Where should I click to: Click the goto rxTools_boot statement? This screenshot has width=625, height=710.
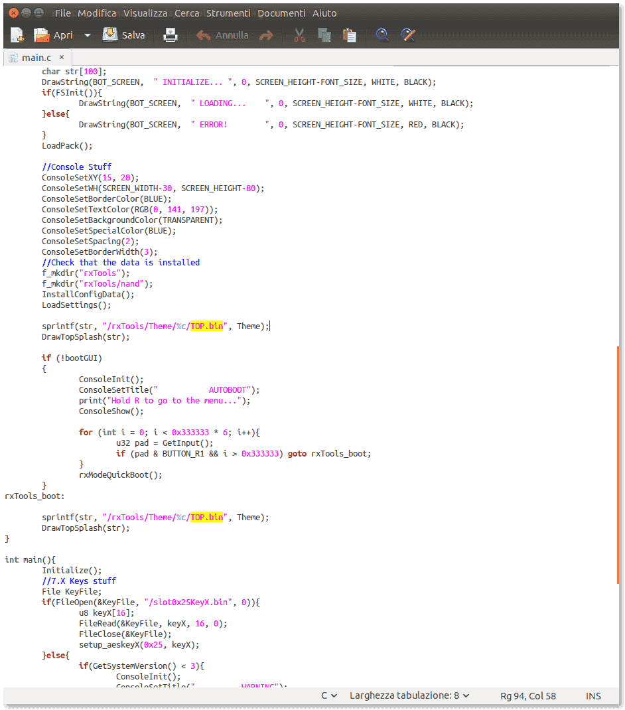pos(329,454)
